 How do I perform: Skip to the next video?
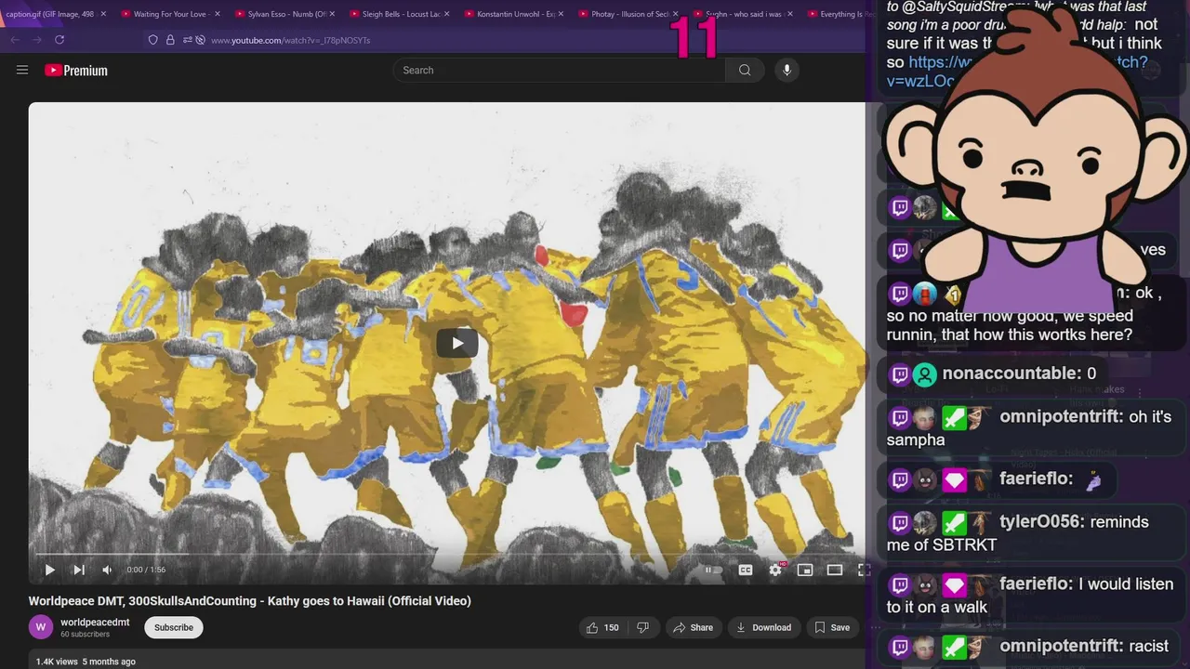[79, 570]
